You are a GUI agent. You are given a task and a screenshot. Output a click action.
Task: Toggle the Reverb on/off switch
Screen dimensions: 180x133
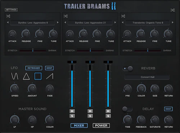[x=128, y=68]
